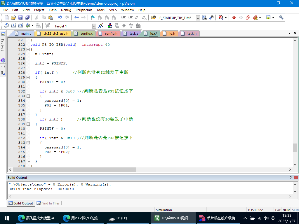This screenshot has height=224, width=299.
Task: Open the dropdown arrow beside kill breakpoints
Action: pyautogui.click(x=260, y=18)
